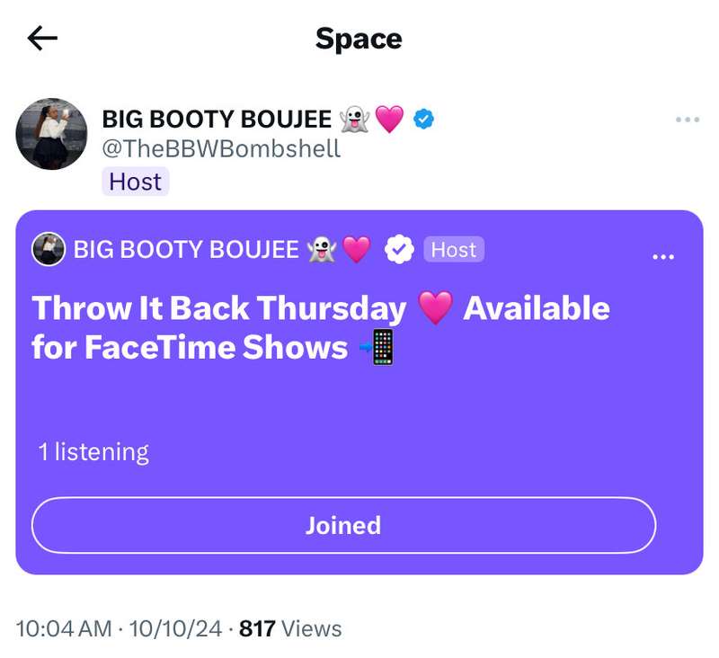Open the white three-dot menu inside Space card
This screenshot has width=719, height=658.
663,257
